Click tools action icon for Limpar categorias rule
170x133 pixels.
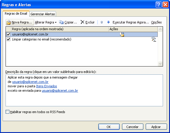154,39
